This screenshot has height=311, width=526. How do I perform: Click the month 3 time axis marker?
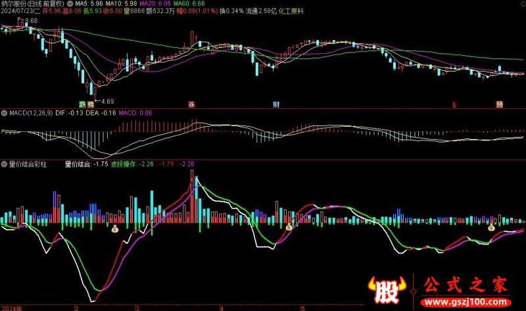click(137, 308)
